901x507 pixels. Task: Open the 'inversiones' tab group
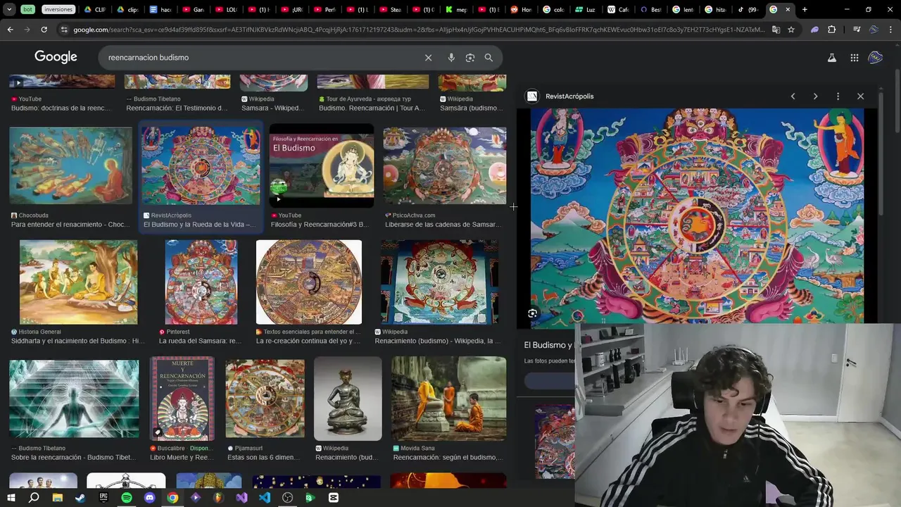click(x=58, y=10)
